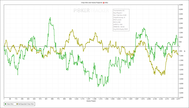Click the '686' x-axis label

pyautogui.click(x=52, y=99)
